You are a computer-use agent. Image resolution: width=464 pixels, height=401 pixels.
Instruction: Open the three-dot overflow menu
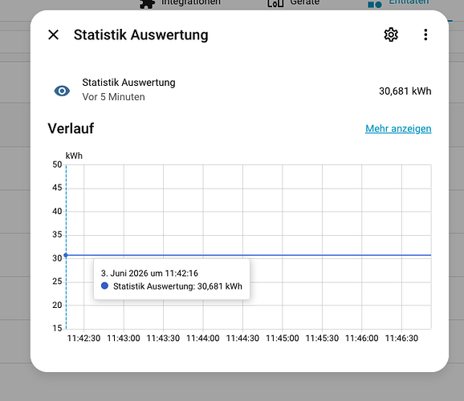click(425, 35)
